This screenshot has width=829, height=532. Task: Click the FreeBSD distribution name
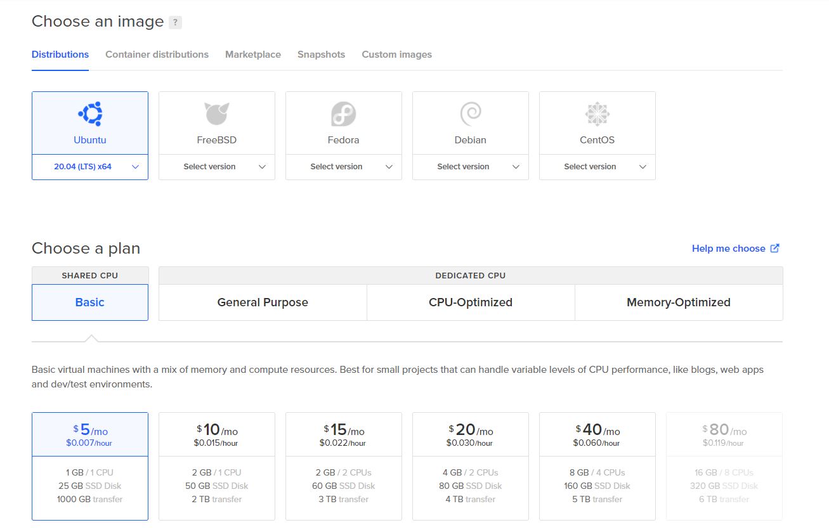[x=216, y=140]
